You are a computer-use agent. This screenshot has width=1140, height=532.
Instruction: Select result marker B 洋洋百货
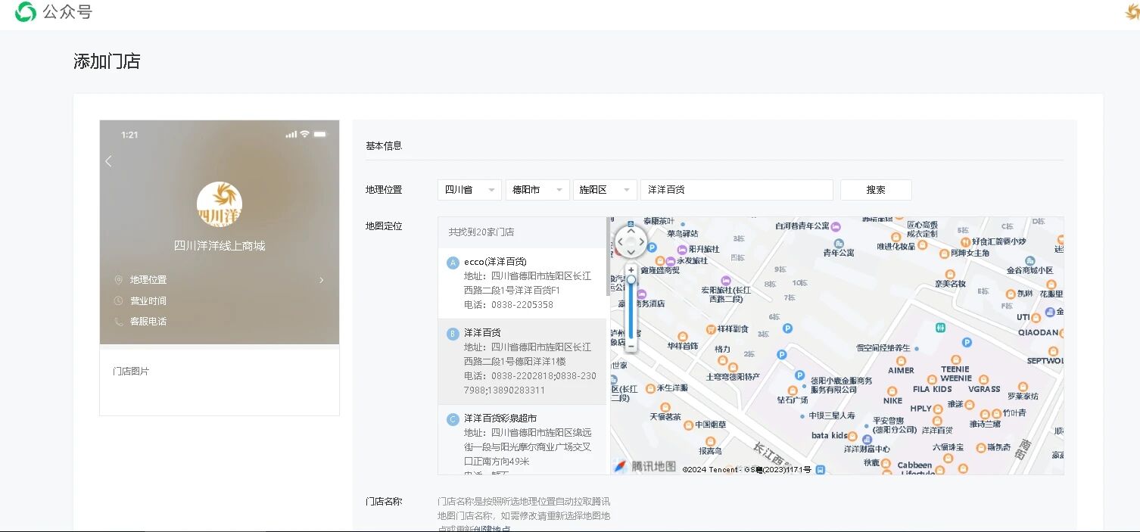(453, 334)
